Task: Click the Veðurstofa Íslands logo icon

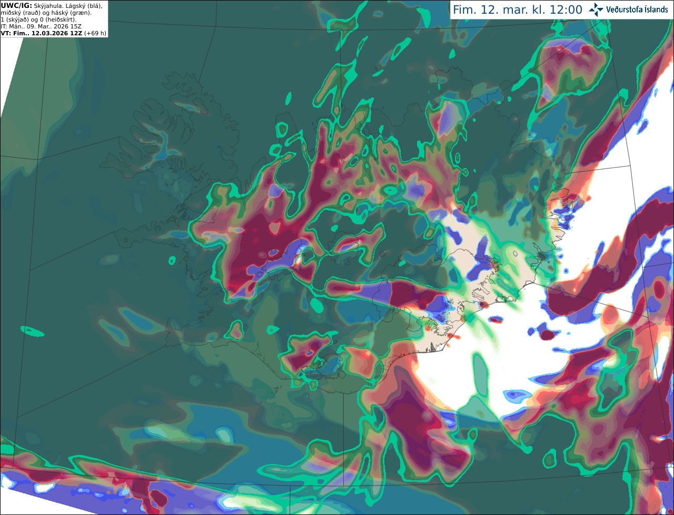Action: [x=596, y=9]
